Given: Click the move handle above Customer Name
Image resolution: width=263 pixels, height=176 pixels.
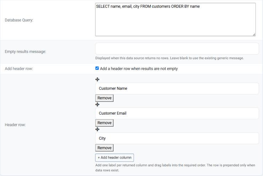Looking at the screenshot, I should [x=97, y=79].
